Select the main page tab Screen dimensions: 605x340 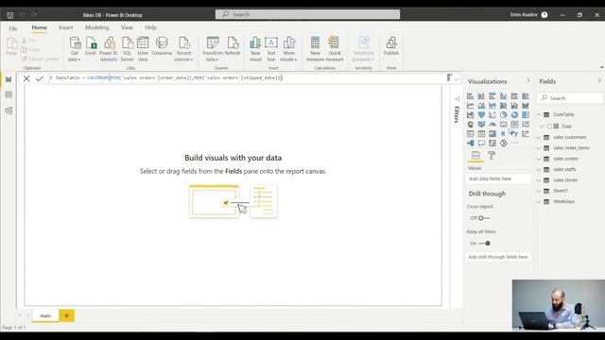click(45, 315)
